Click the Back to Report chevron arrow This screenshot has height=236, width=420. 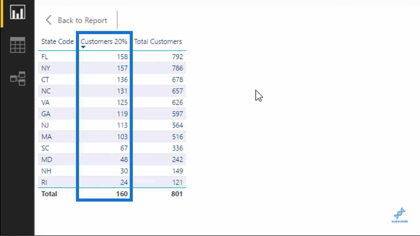pos(49,20)
